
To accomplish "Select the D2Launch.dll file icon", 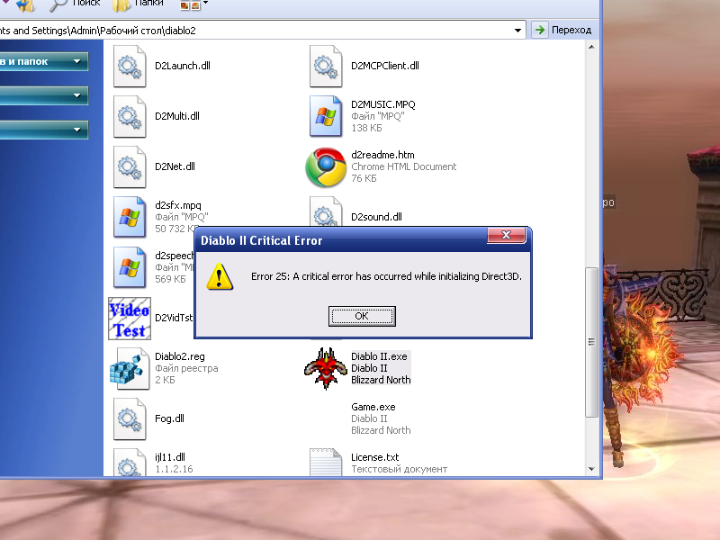I will 130,66.
